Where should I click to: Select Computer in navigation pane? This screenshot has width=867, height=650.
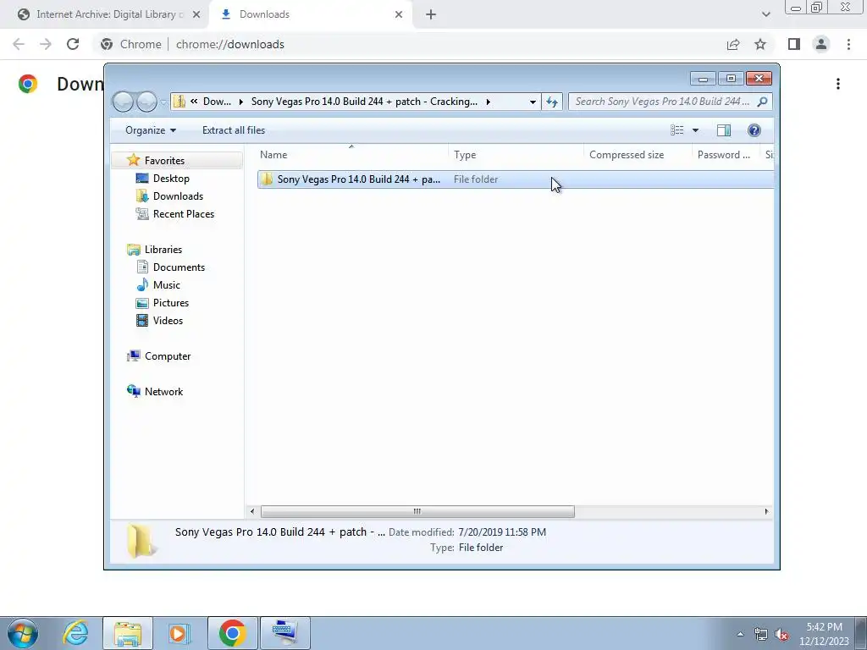tap(168, 356)
